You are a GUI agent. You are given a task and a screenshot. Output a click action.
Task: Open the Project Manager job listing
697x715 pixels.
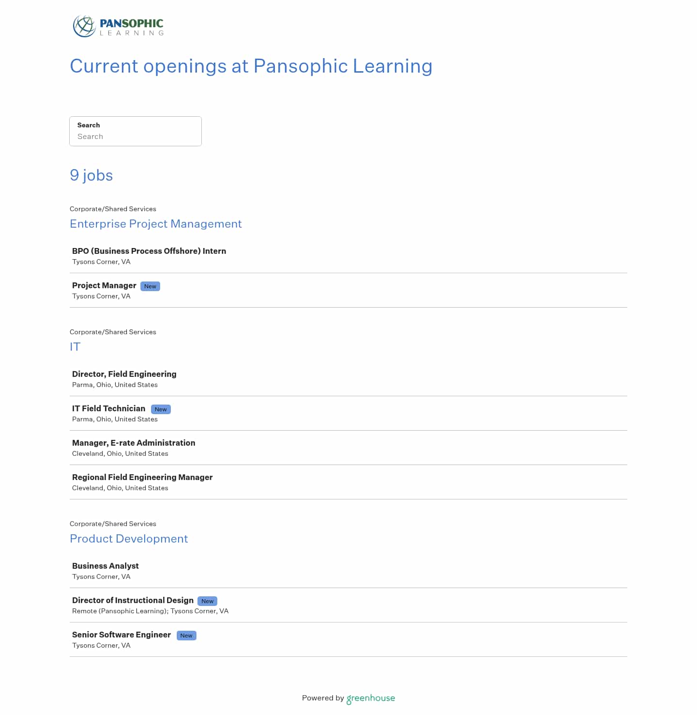point(104,285)
